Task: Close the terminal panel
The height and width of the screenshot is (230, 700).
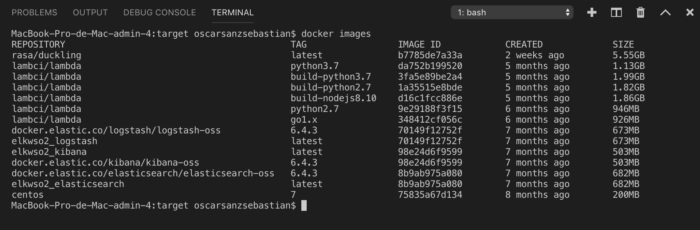Action: [690, 13]
